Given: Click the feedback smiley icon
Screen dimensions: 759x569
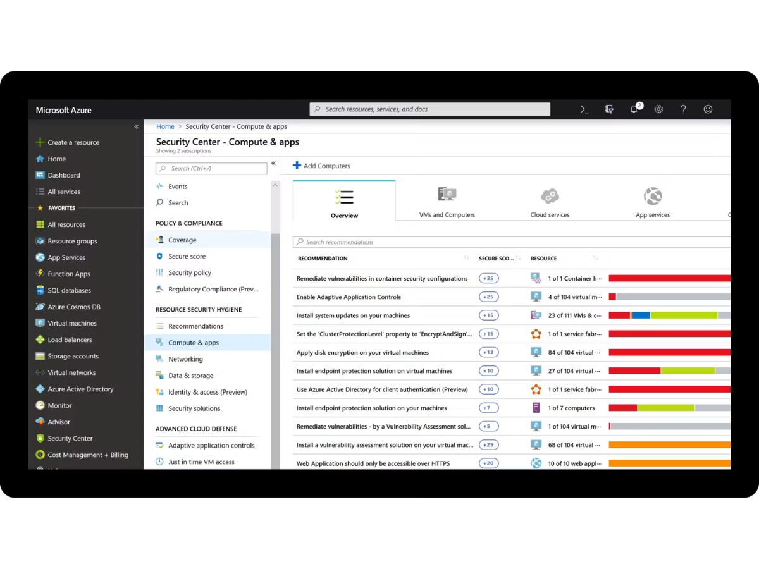Looking at the screenshot, I should [x=708, y=109].
